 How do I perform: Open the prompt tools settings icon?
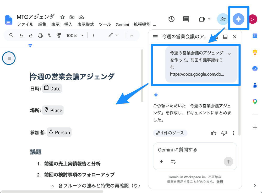click(x=173, y=162)
